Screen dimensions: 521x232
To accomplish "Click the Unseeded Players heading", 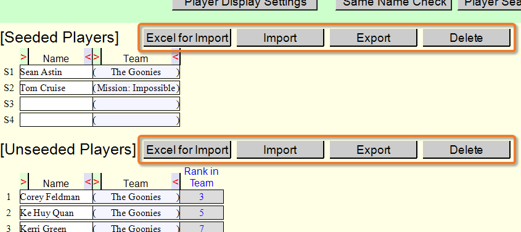I will click(x=68, y=150).
